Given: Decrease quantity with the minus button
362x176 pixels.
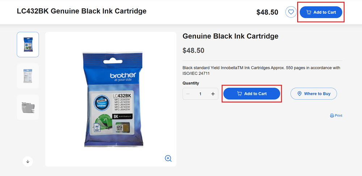Looking at the screenshot, I should [188, 94].
